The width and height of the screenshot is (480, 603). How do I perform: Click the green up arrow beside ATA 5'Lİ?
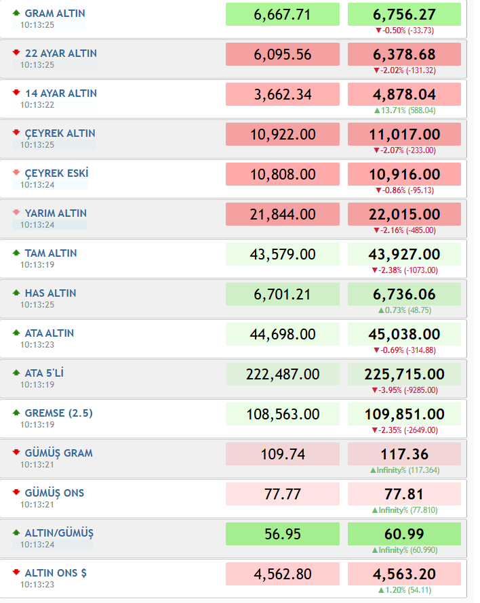tap(16, 373)
